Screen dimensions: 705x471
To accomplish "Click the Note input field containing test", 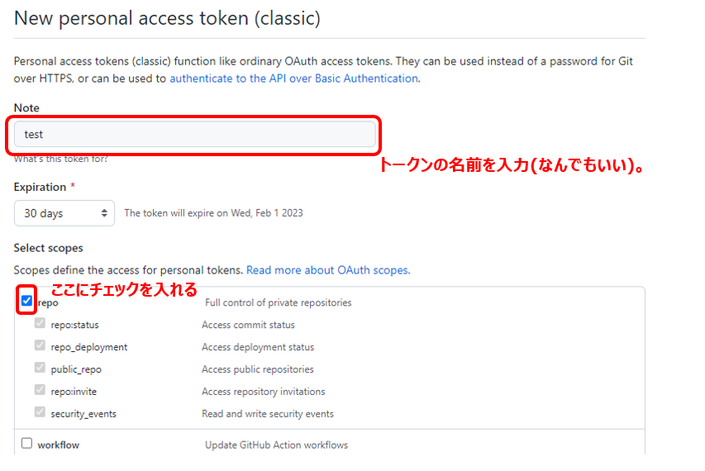I will [x=195, y=134].
